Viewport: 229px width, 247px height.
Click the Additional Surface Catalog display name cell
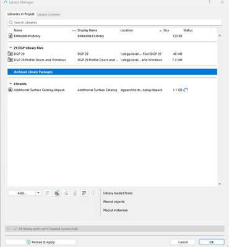point(97,90)
